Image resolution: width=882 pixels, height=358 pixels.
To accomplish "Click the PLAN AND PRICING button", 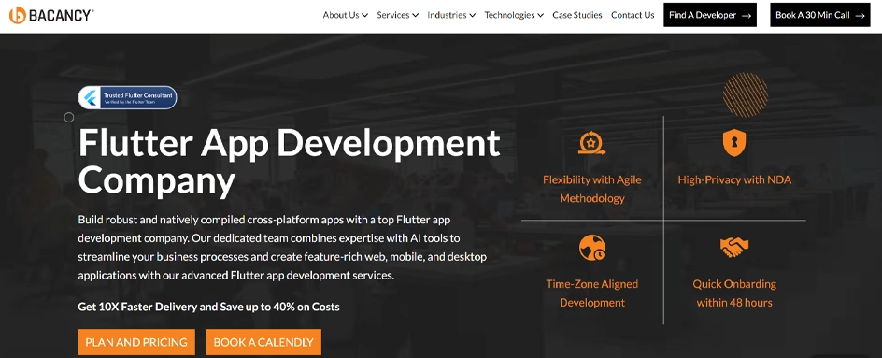I will (136, 342).
